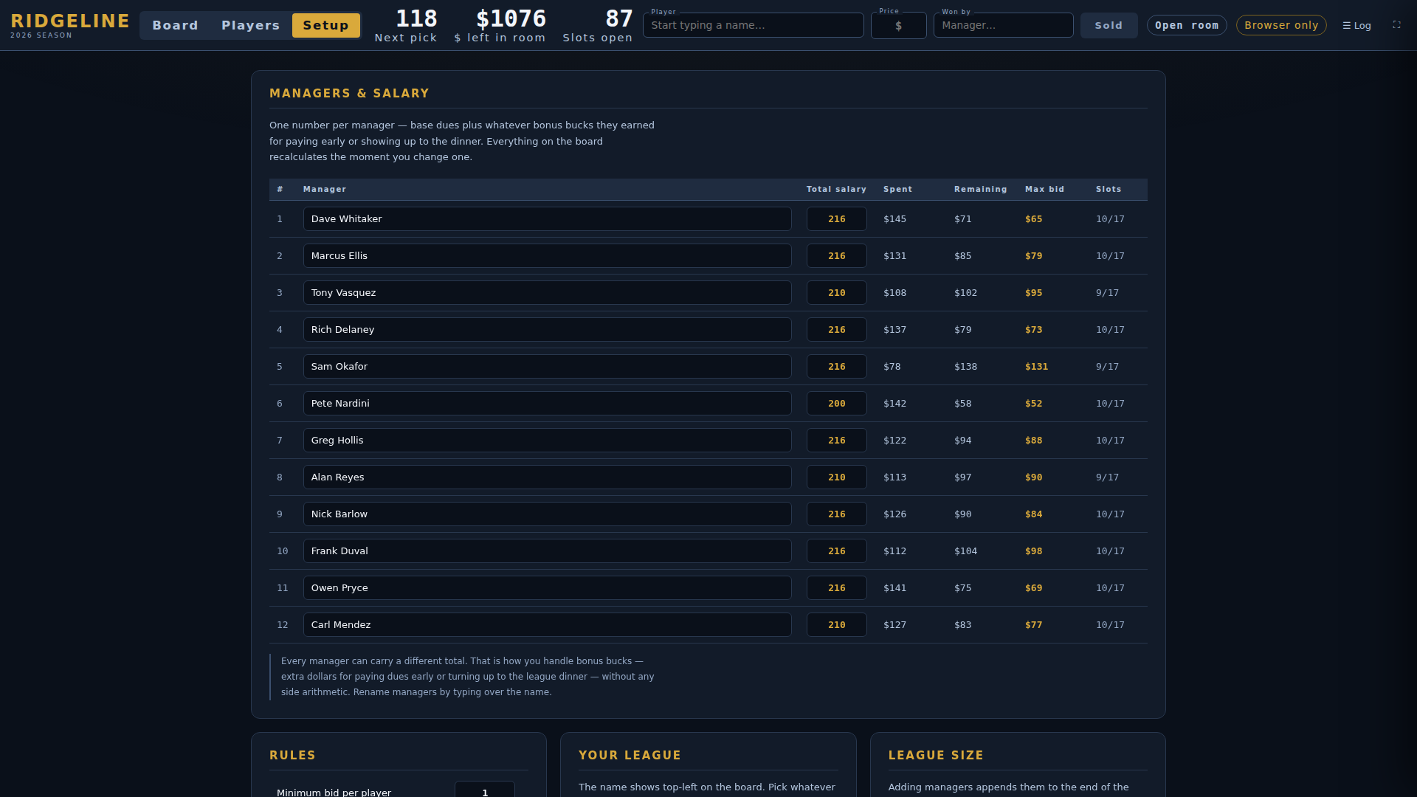Edit the Dave Whitaker manager name field

point(547,219)
